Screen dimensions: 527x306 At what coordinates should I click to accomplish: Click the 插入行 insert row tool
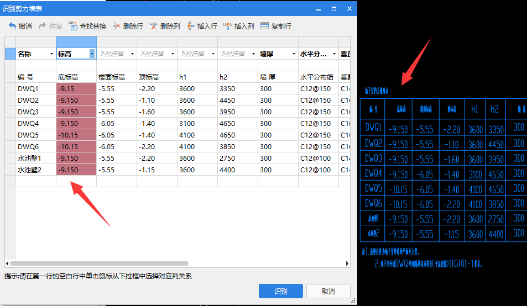pyautogui.click(x=202, y=26)
